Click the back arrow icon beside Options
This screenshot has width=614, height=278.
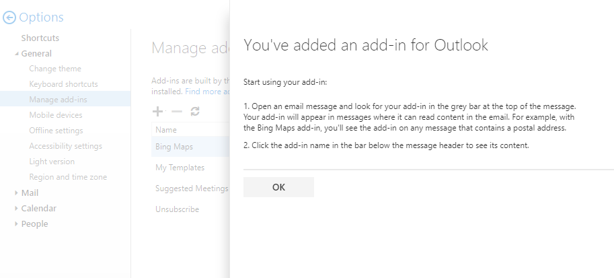[x=9, y=18]
